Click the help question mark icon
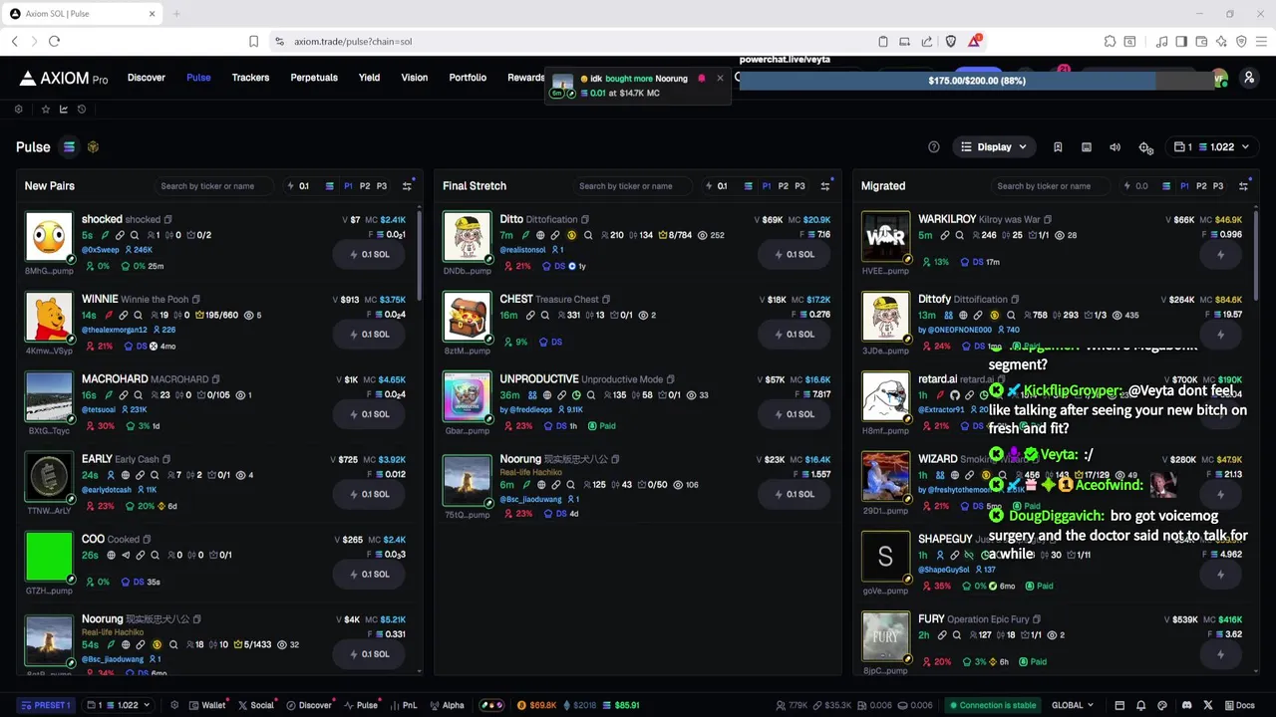Image resolution: width=1276 pixels, height=717 pixels. click(x=934, y=147)
